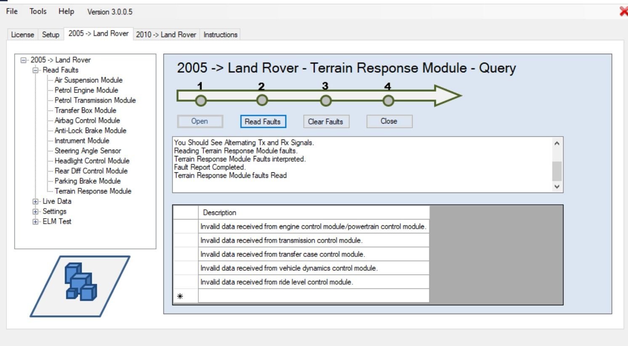Expand the ELM Test tree node

[36, 222]
